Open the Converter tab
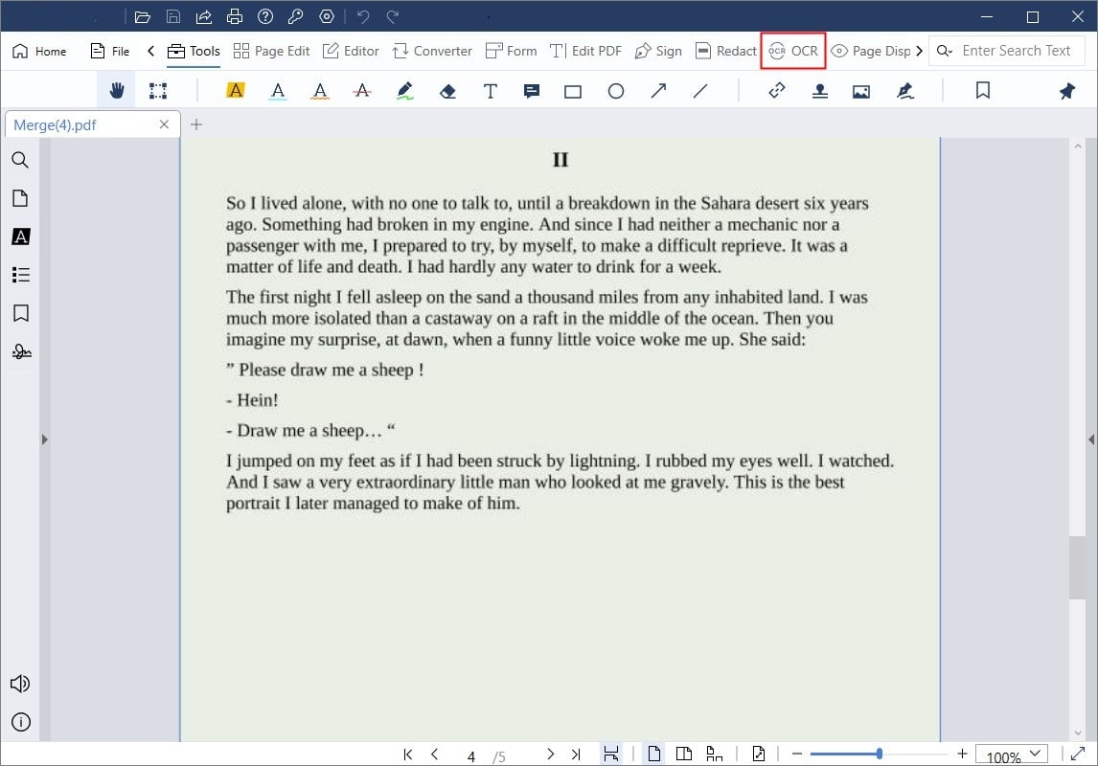 (x=432, y=51)
